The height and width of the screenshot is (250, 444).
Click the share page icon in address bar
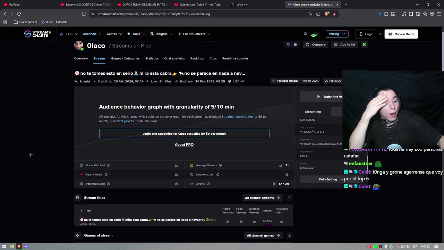coord(318,14)
